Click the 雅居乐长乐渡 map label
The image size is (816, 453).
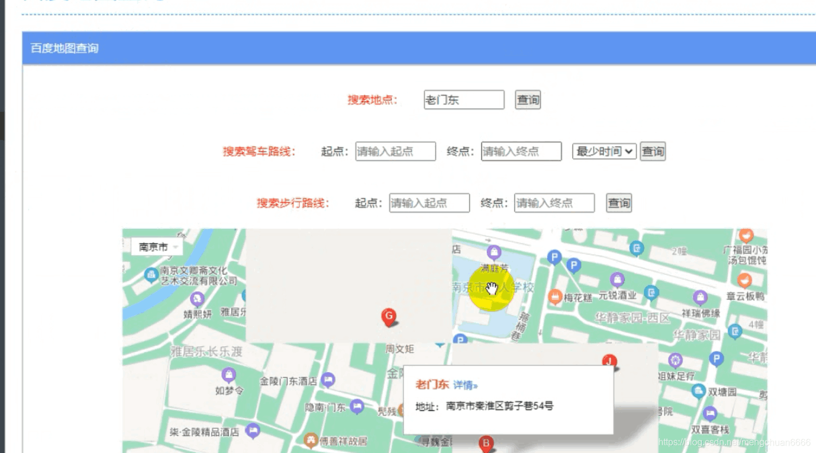pyautogui.click(x=206, y=352)
